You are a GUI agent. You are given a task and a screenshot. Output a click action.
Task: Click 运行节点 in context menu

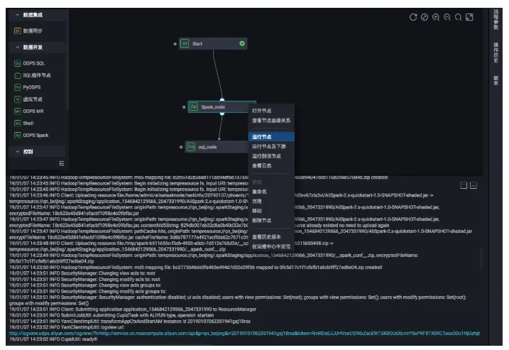pyautogui.click(x=271, y=137)
